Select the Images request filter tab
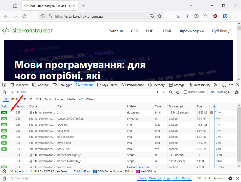The width and height of the screenshot is (241, 182). click(x=59, y=99)
